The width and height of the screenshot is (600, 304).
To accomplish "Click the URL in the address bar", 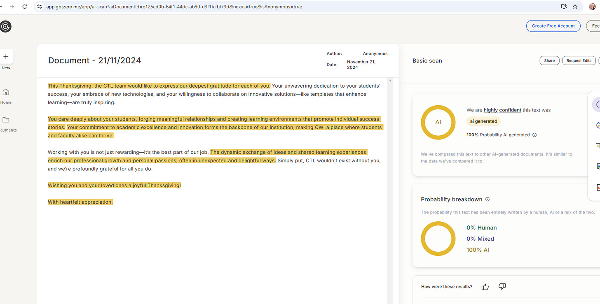I will tap(174, 7).
